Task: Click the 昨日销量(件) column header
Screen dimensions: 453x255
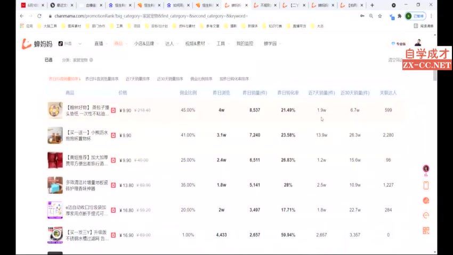Action: (255, 93)
